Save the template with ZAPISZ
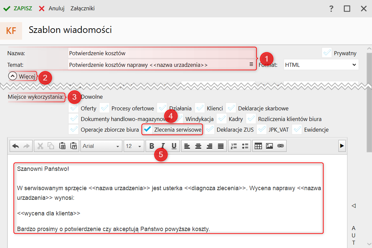The image size is (372, 248). click(x=18, y=9)
